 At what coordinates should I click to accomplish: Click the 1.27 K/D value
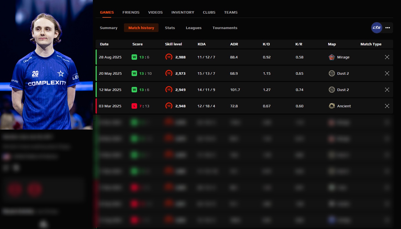pos(267,90)
